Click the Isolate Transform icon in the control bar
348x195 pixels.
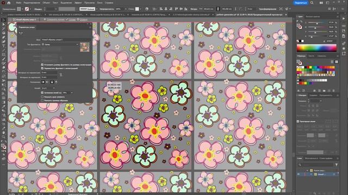281,9
